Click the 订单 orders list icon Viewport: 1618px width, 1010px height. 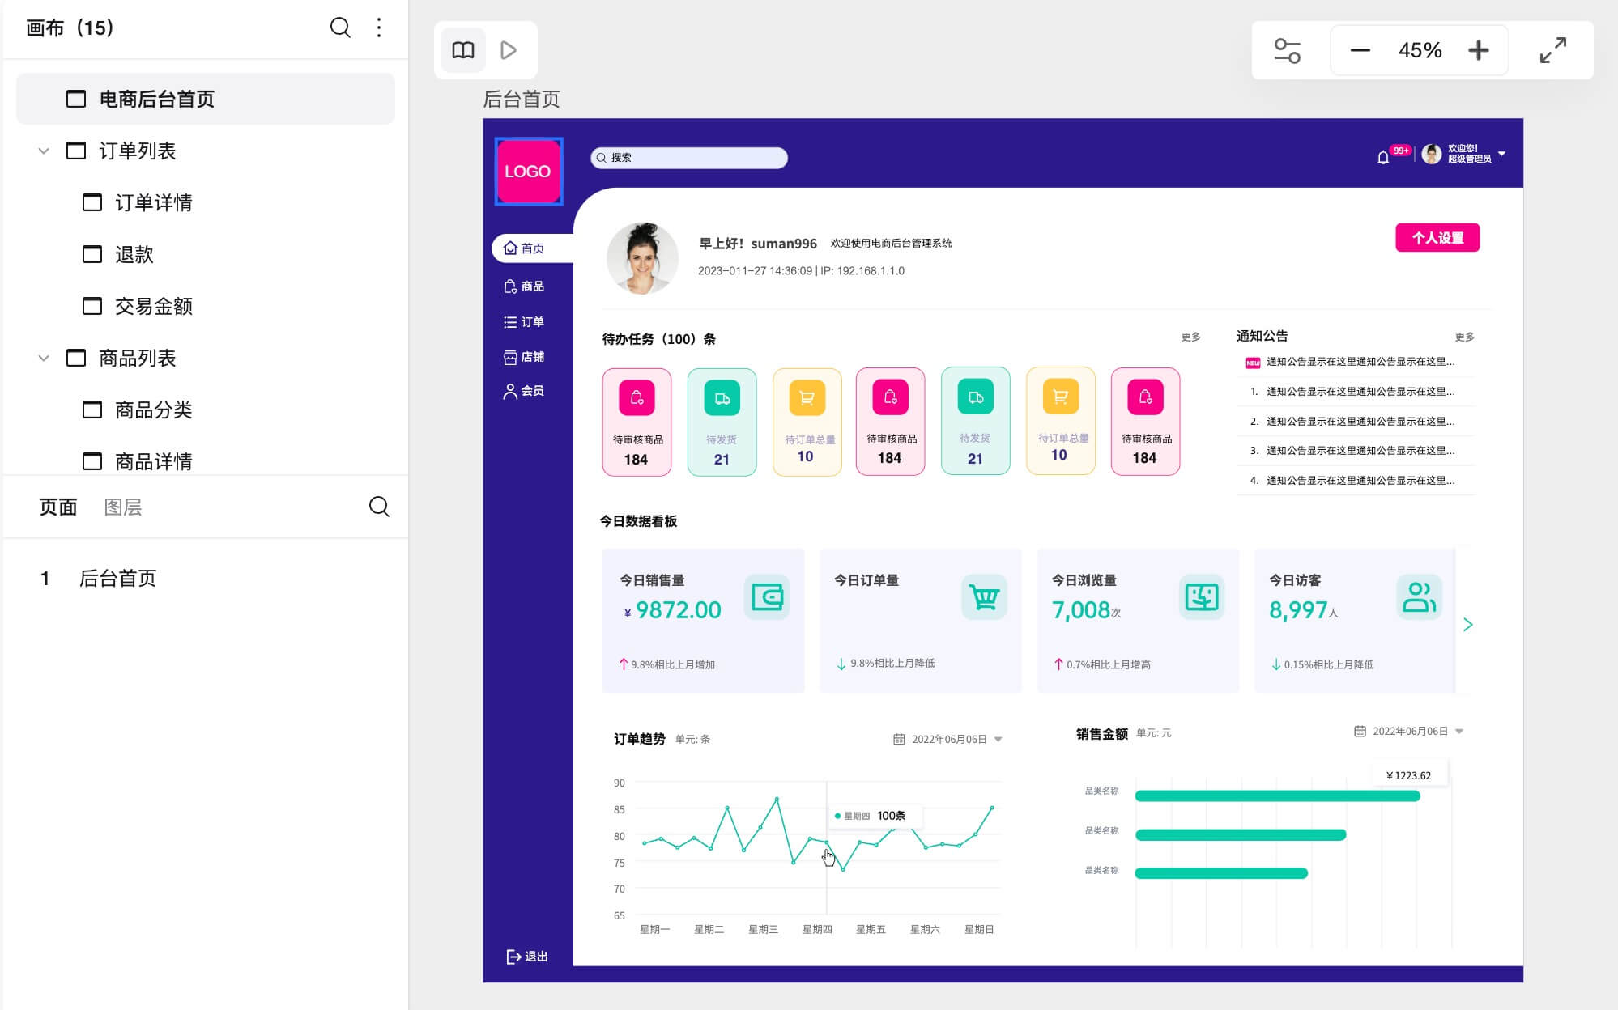coord(510,321)
